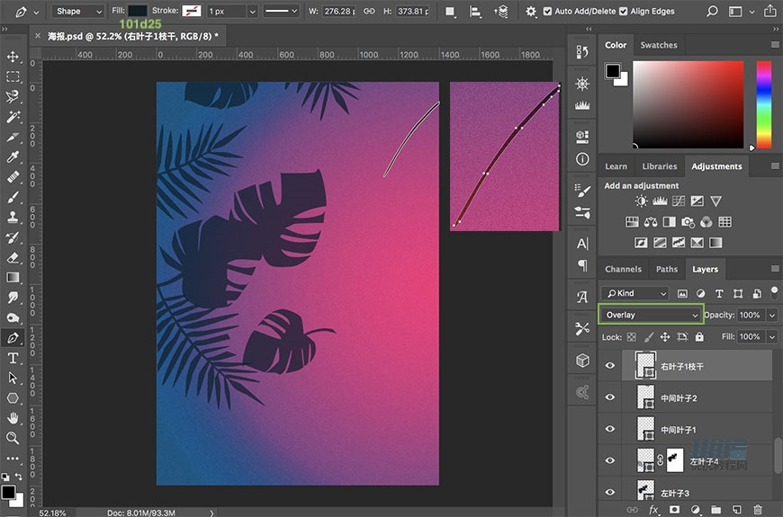The width and height of the screenshot is (783, 517).
Task: Expand the Kind layer filter dropdown
Action: 635,293
